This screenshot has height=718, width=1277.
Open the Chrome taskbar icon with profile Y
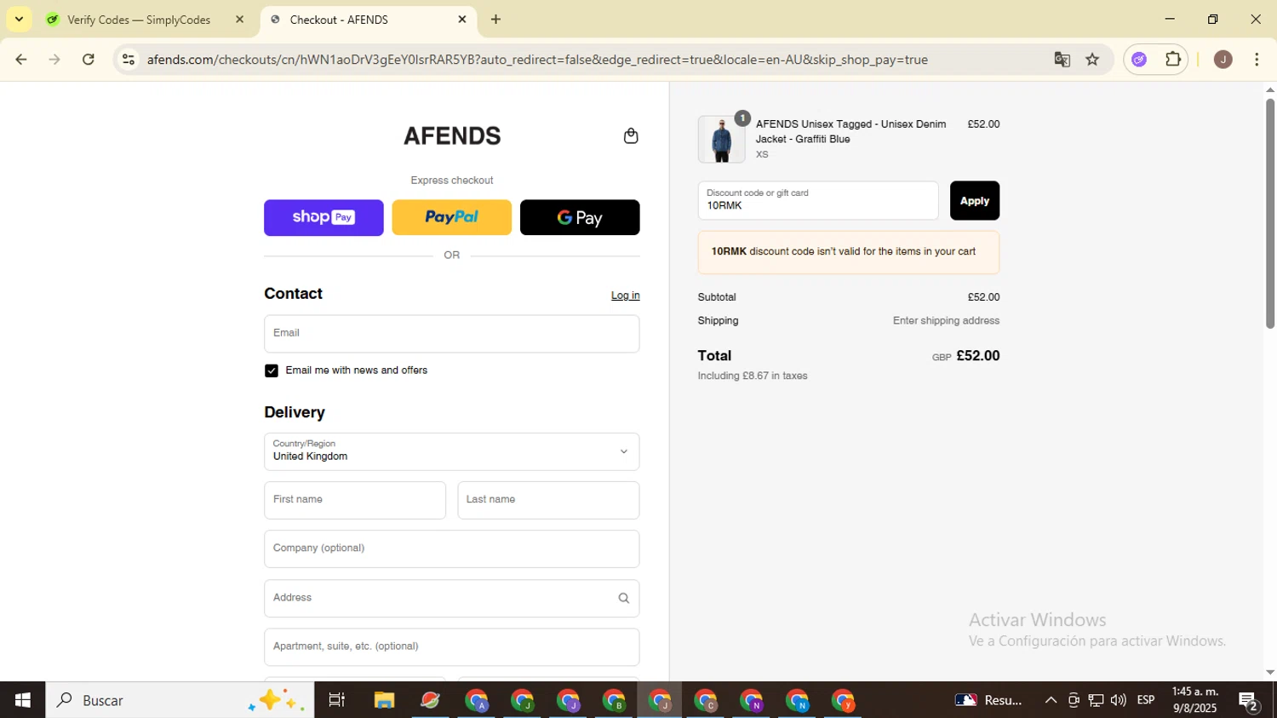(x=844, y=700)
